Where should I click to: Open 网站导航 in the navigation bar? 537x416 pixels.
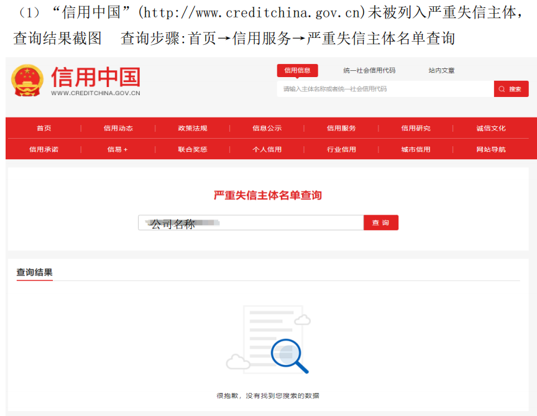tap(491, 149)
